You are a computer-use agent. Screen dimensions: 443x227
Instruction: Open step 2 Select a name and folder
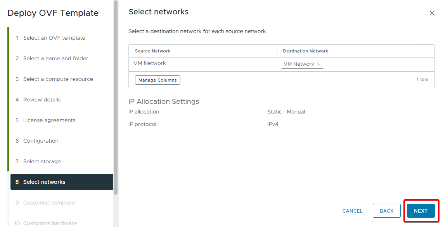coord(55,58)
